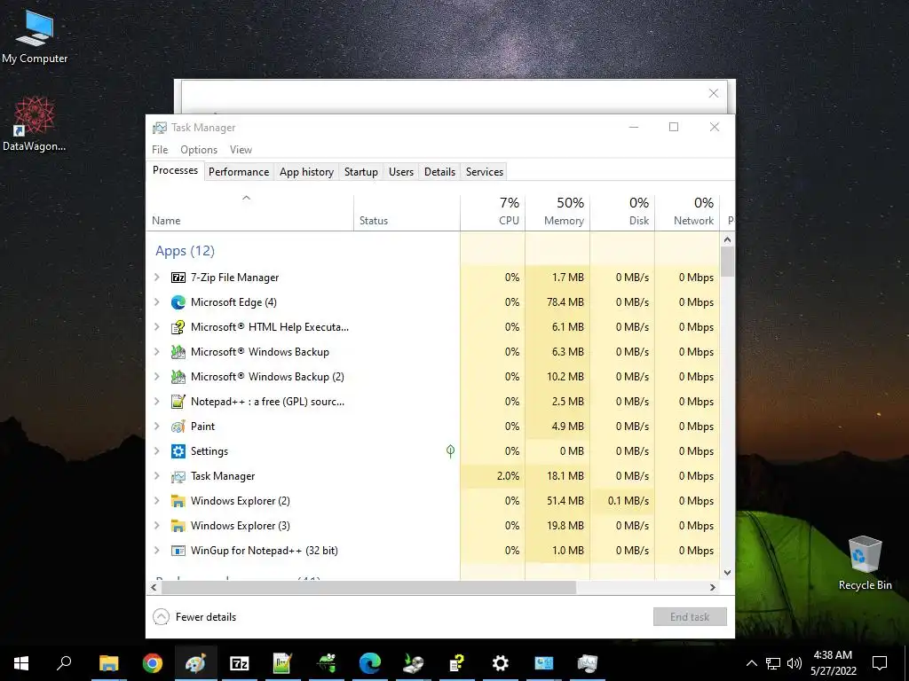Click the HTML Help Executable process icon
This screenshot has width=909, height=681.
[x=178, y=327]
